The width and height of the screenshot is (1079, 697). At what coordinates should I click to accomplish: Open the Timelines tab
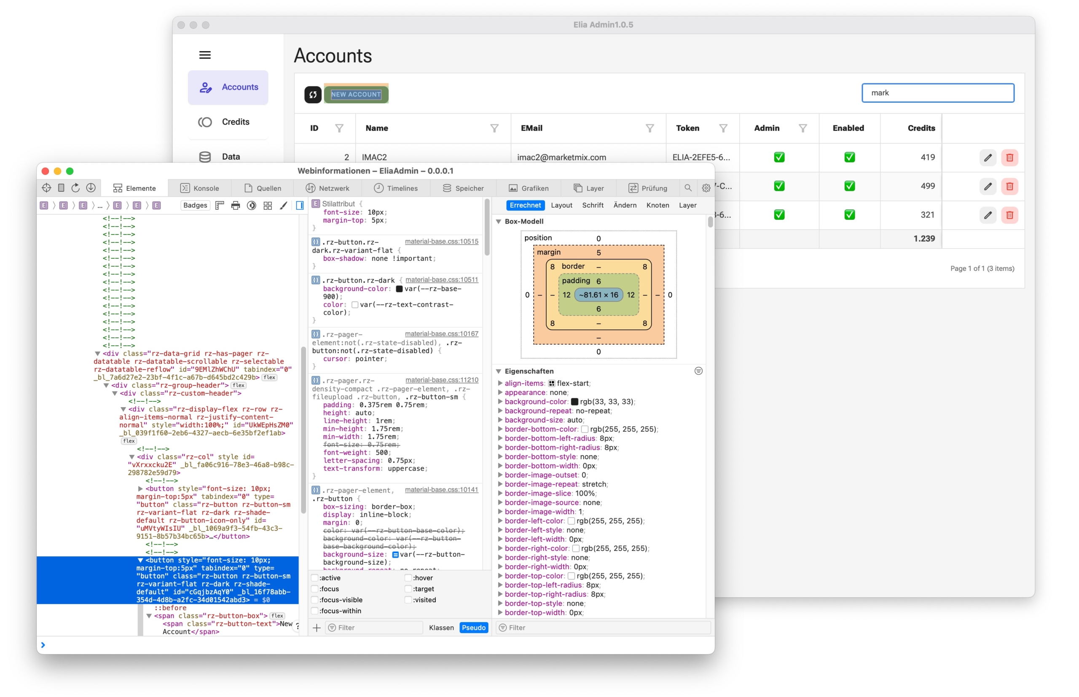click(x=396, y=188)
